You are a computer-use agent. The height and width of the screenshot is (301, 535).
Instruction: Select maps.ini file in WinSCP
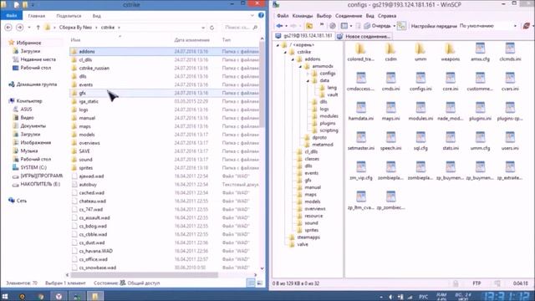point(390,111)
